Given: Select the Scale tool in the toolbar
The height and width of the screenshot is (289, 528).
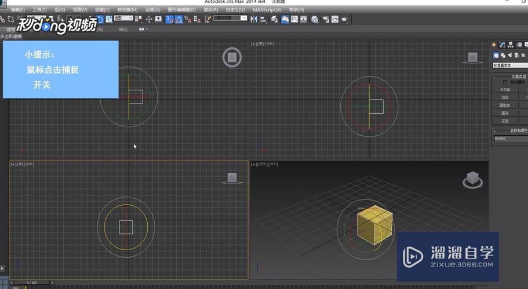Looking at the screenshot, I should pyautogui.click(x=109, y=20).
